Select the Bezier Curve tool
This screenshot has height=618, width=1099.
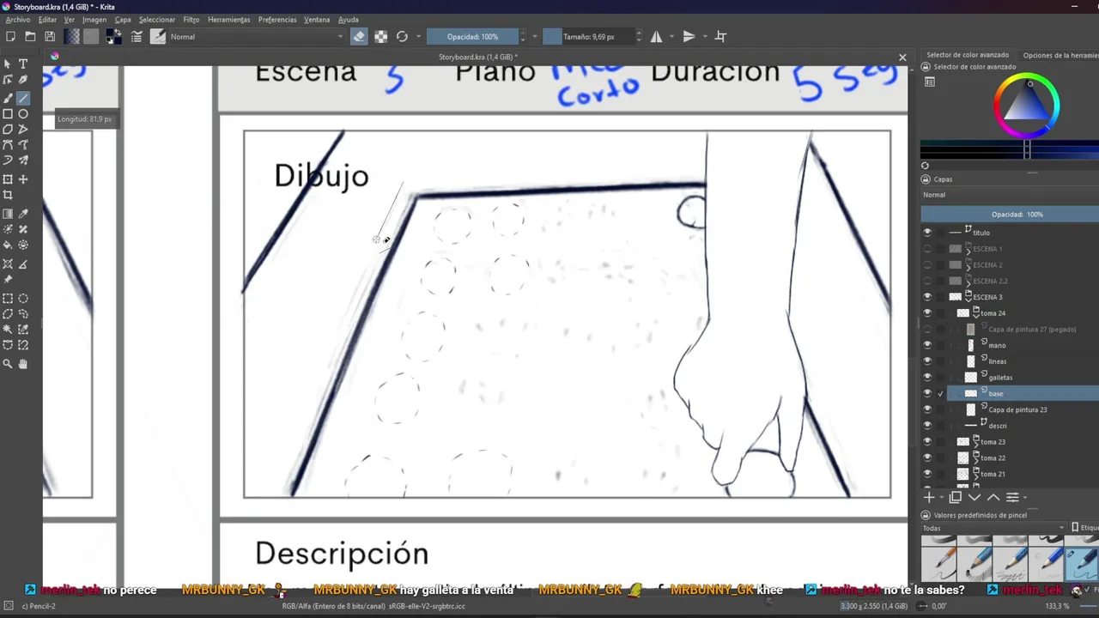[x=8, y=145]
